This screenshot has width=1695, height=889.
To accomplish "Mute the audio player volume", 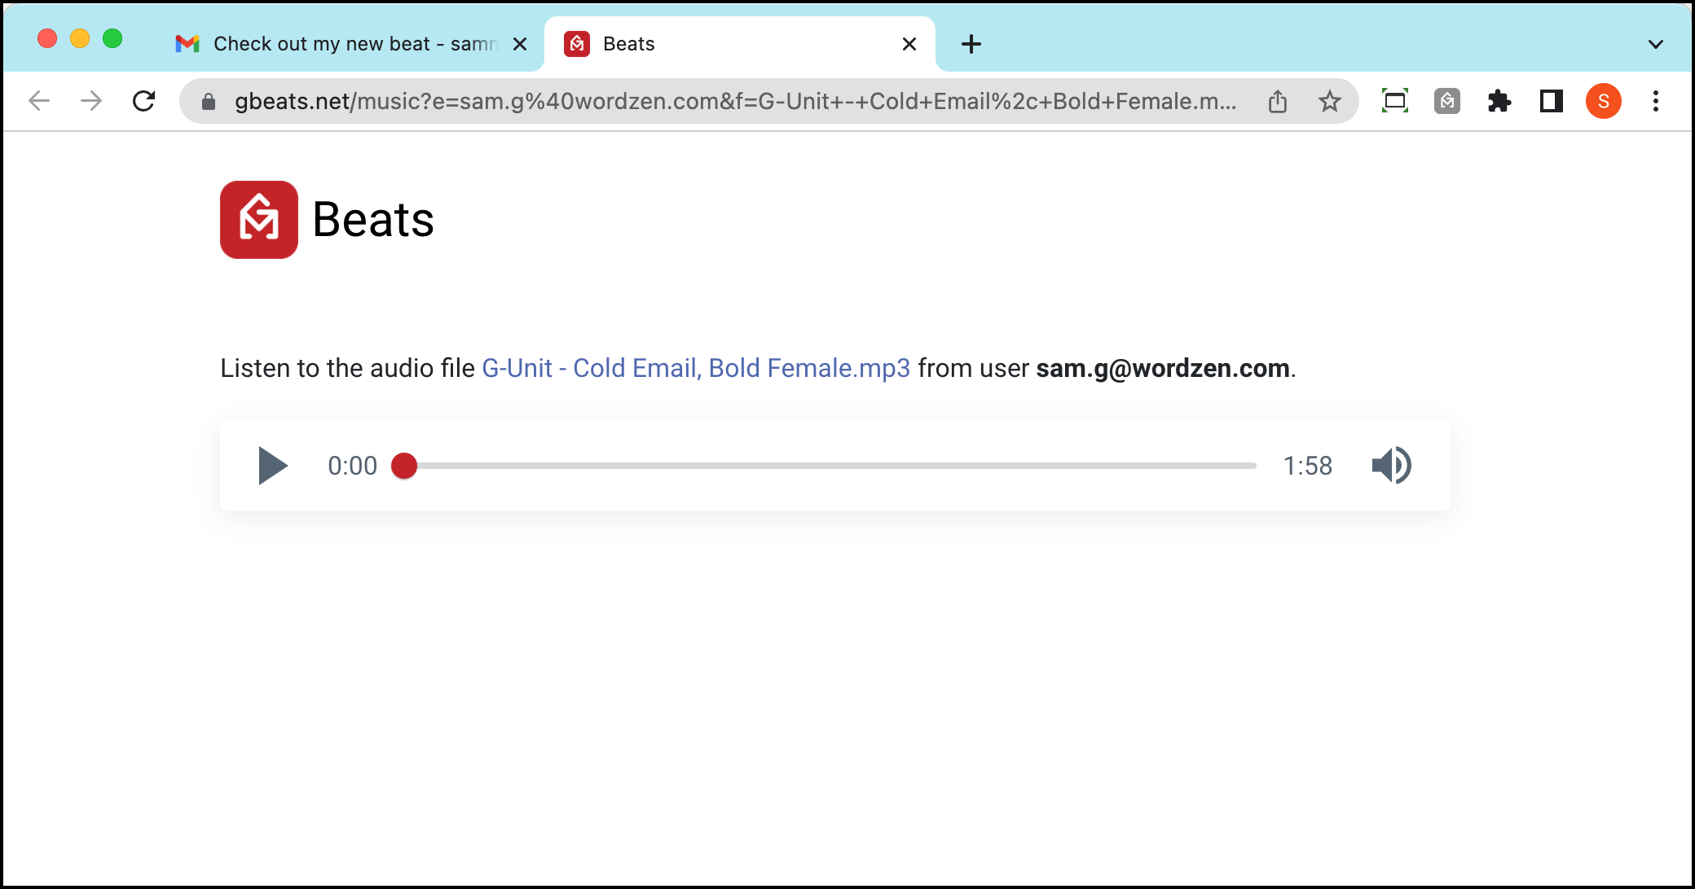I will point(1392,466).
